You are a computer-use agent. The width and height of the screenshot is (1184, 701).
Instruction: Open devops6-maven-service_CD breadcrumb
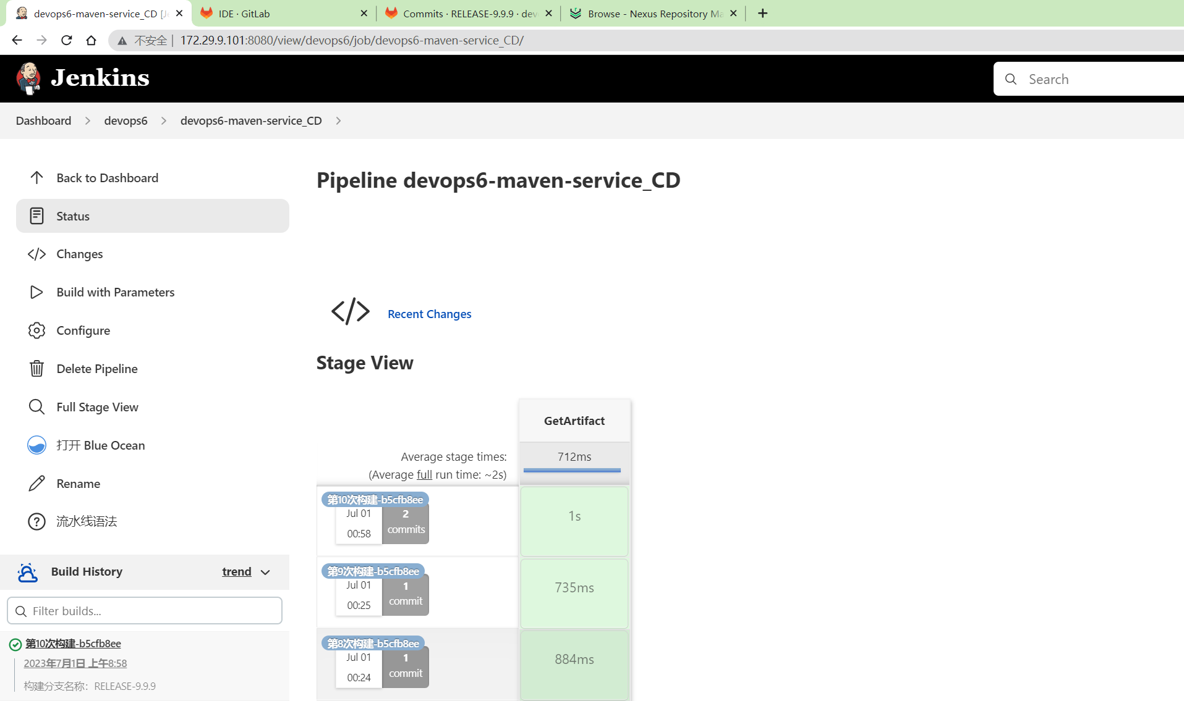coord(251,120)
